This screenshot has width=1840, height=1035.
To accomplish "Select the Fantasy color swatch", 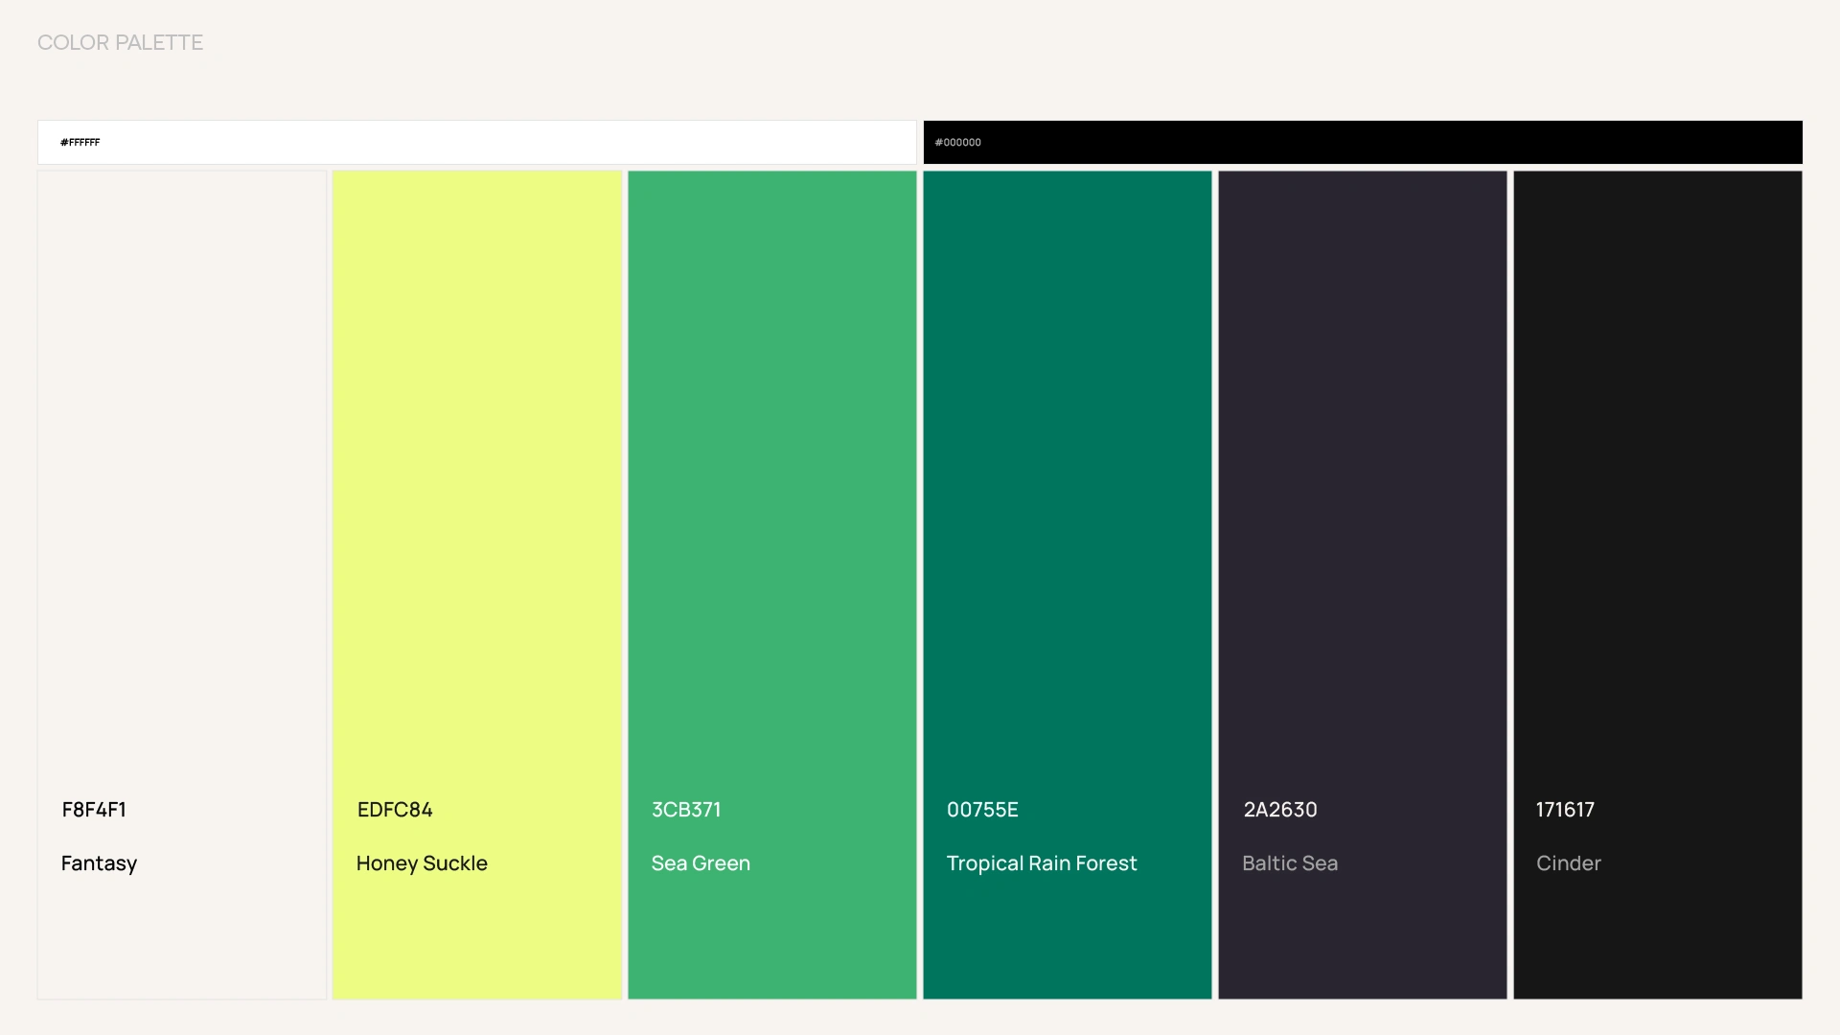I will pyautogui.click(x=182, y=479).
